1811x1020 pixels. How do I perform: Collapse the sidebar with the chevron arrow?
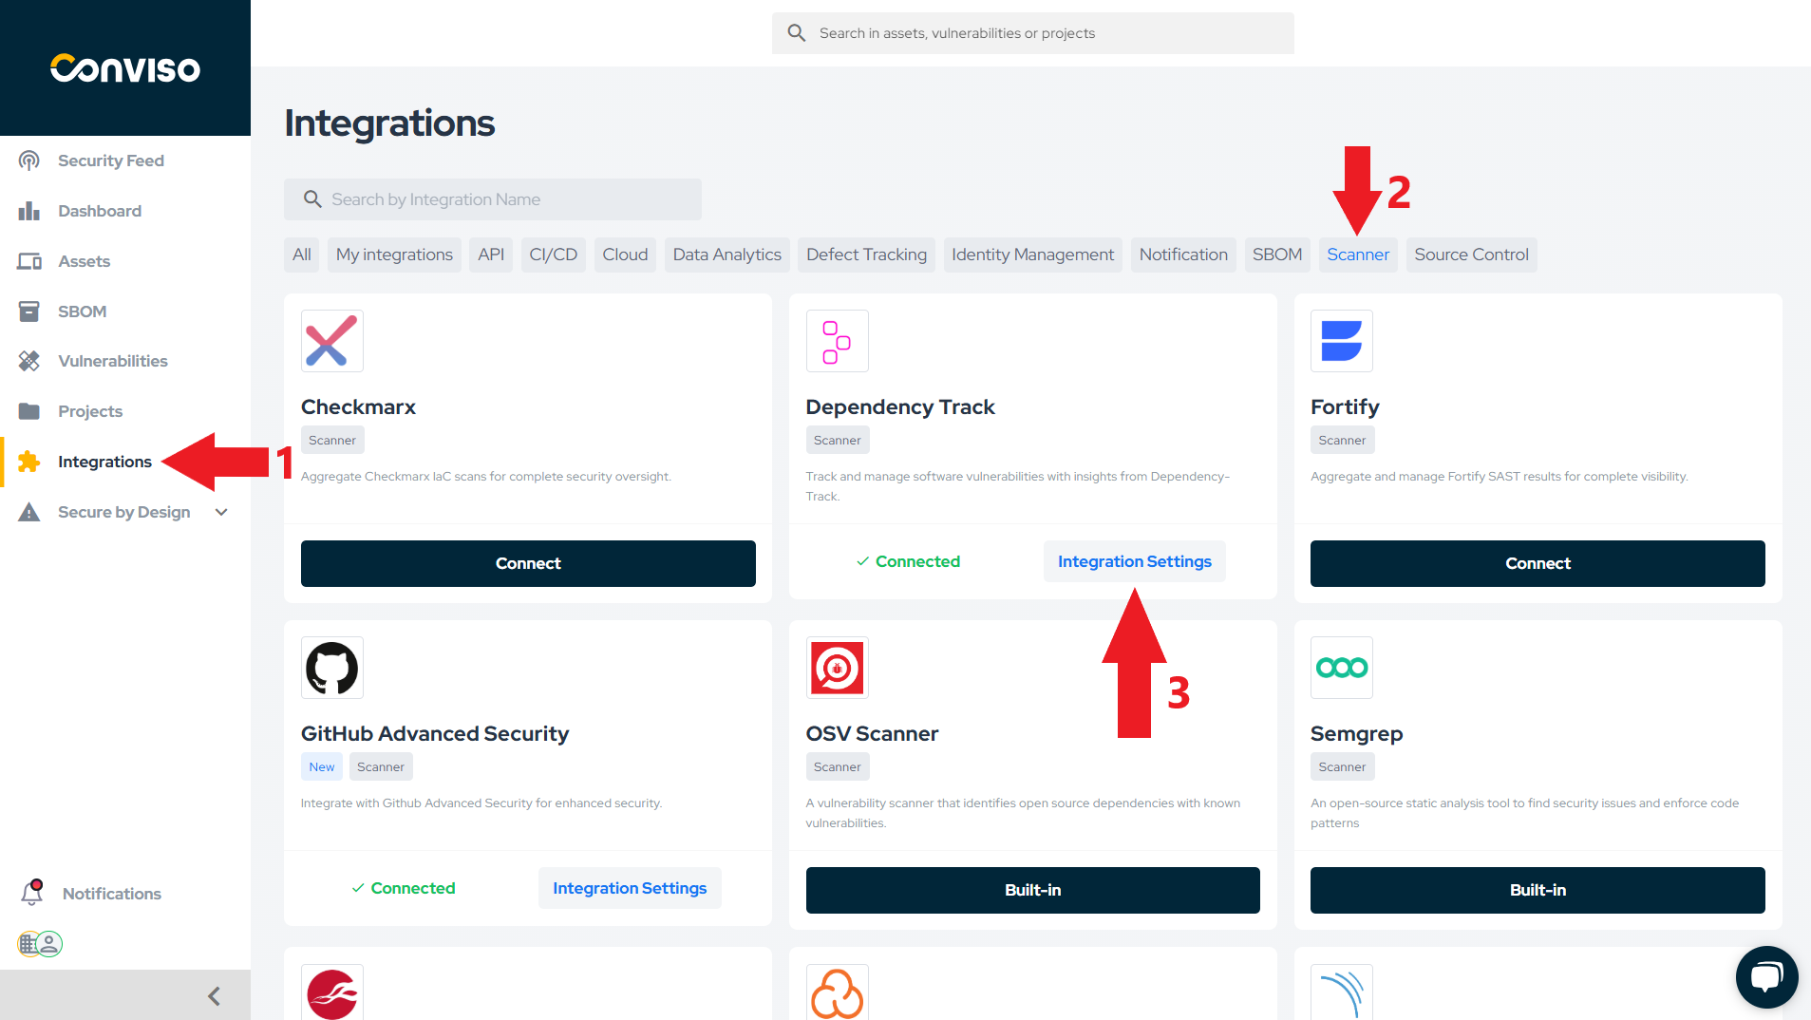214,995
